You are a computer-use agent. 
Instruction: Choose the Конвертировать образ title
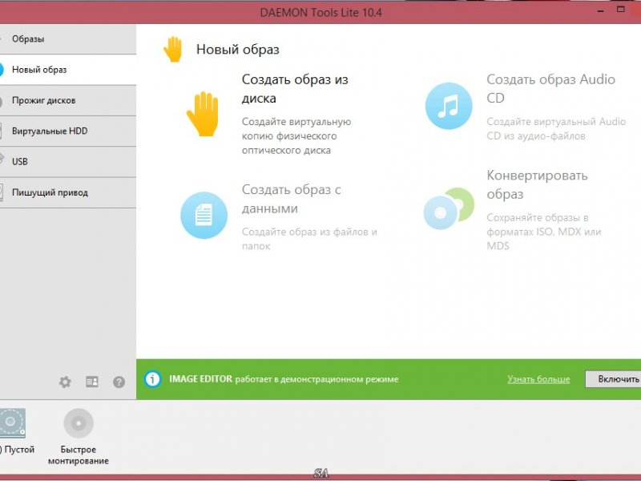click(537, 184)
